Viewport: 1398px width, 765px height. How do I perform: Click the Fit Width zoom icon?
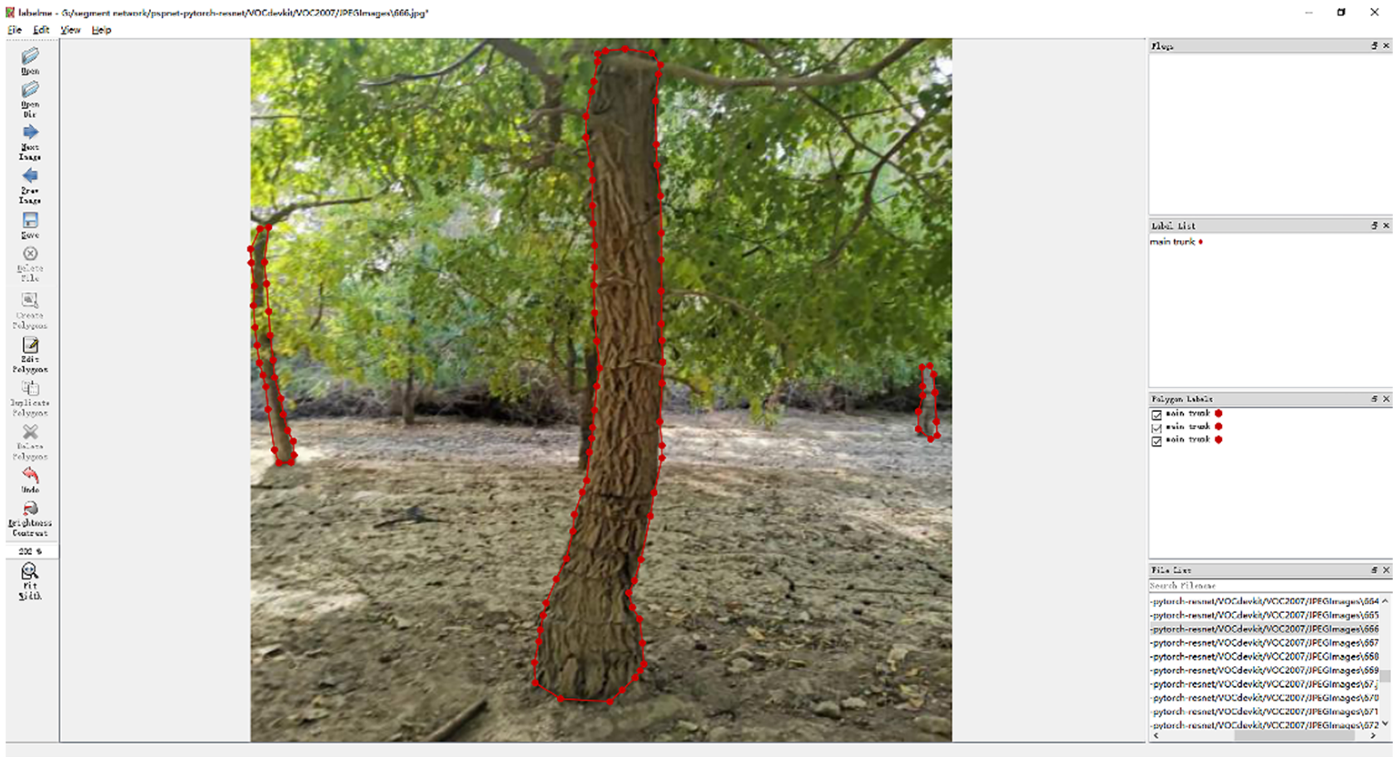coord(30,571)
